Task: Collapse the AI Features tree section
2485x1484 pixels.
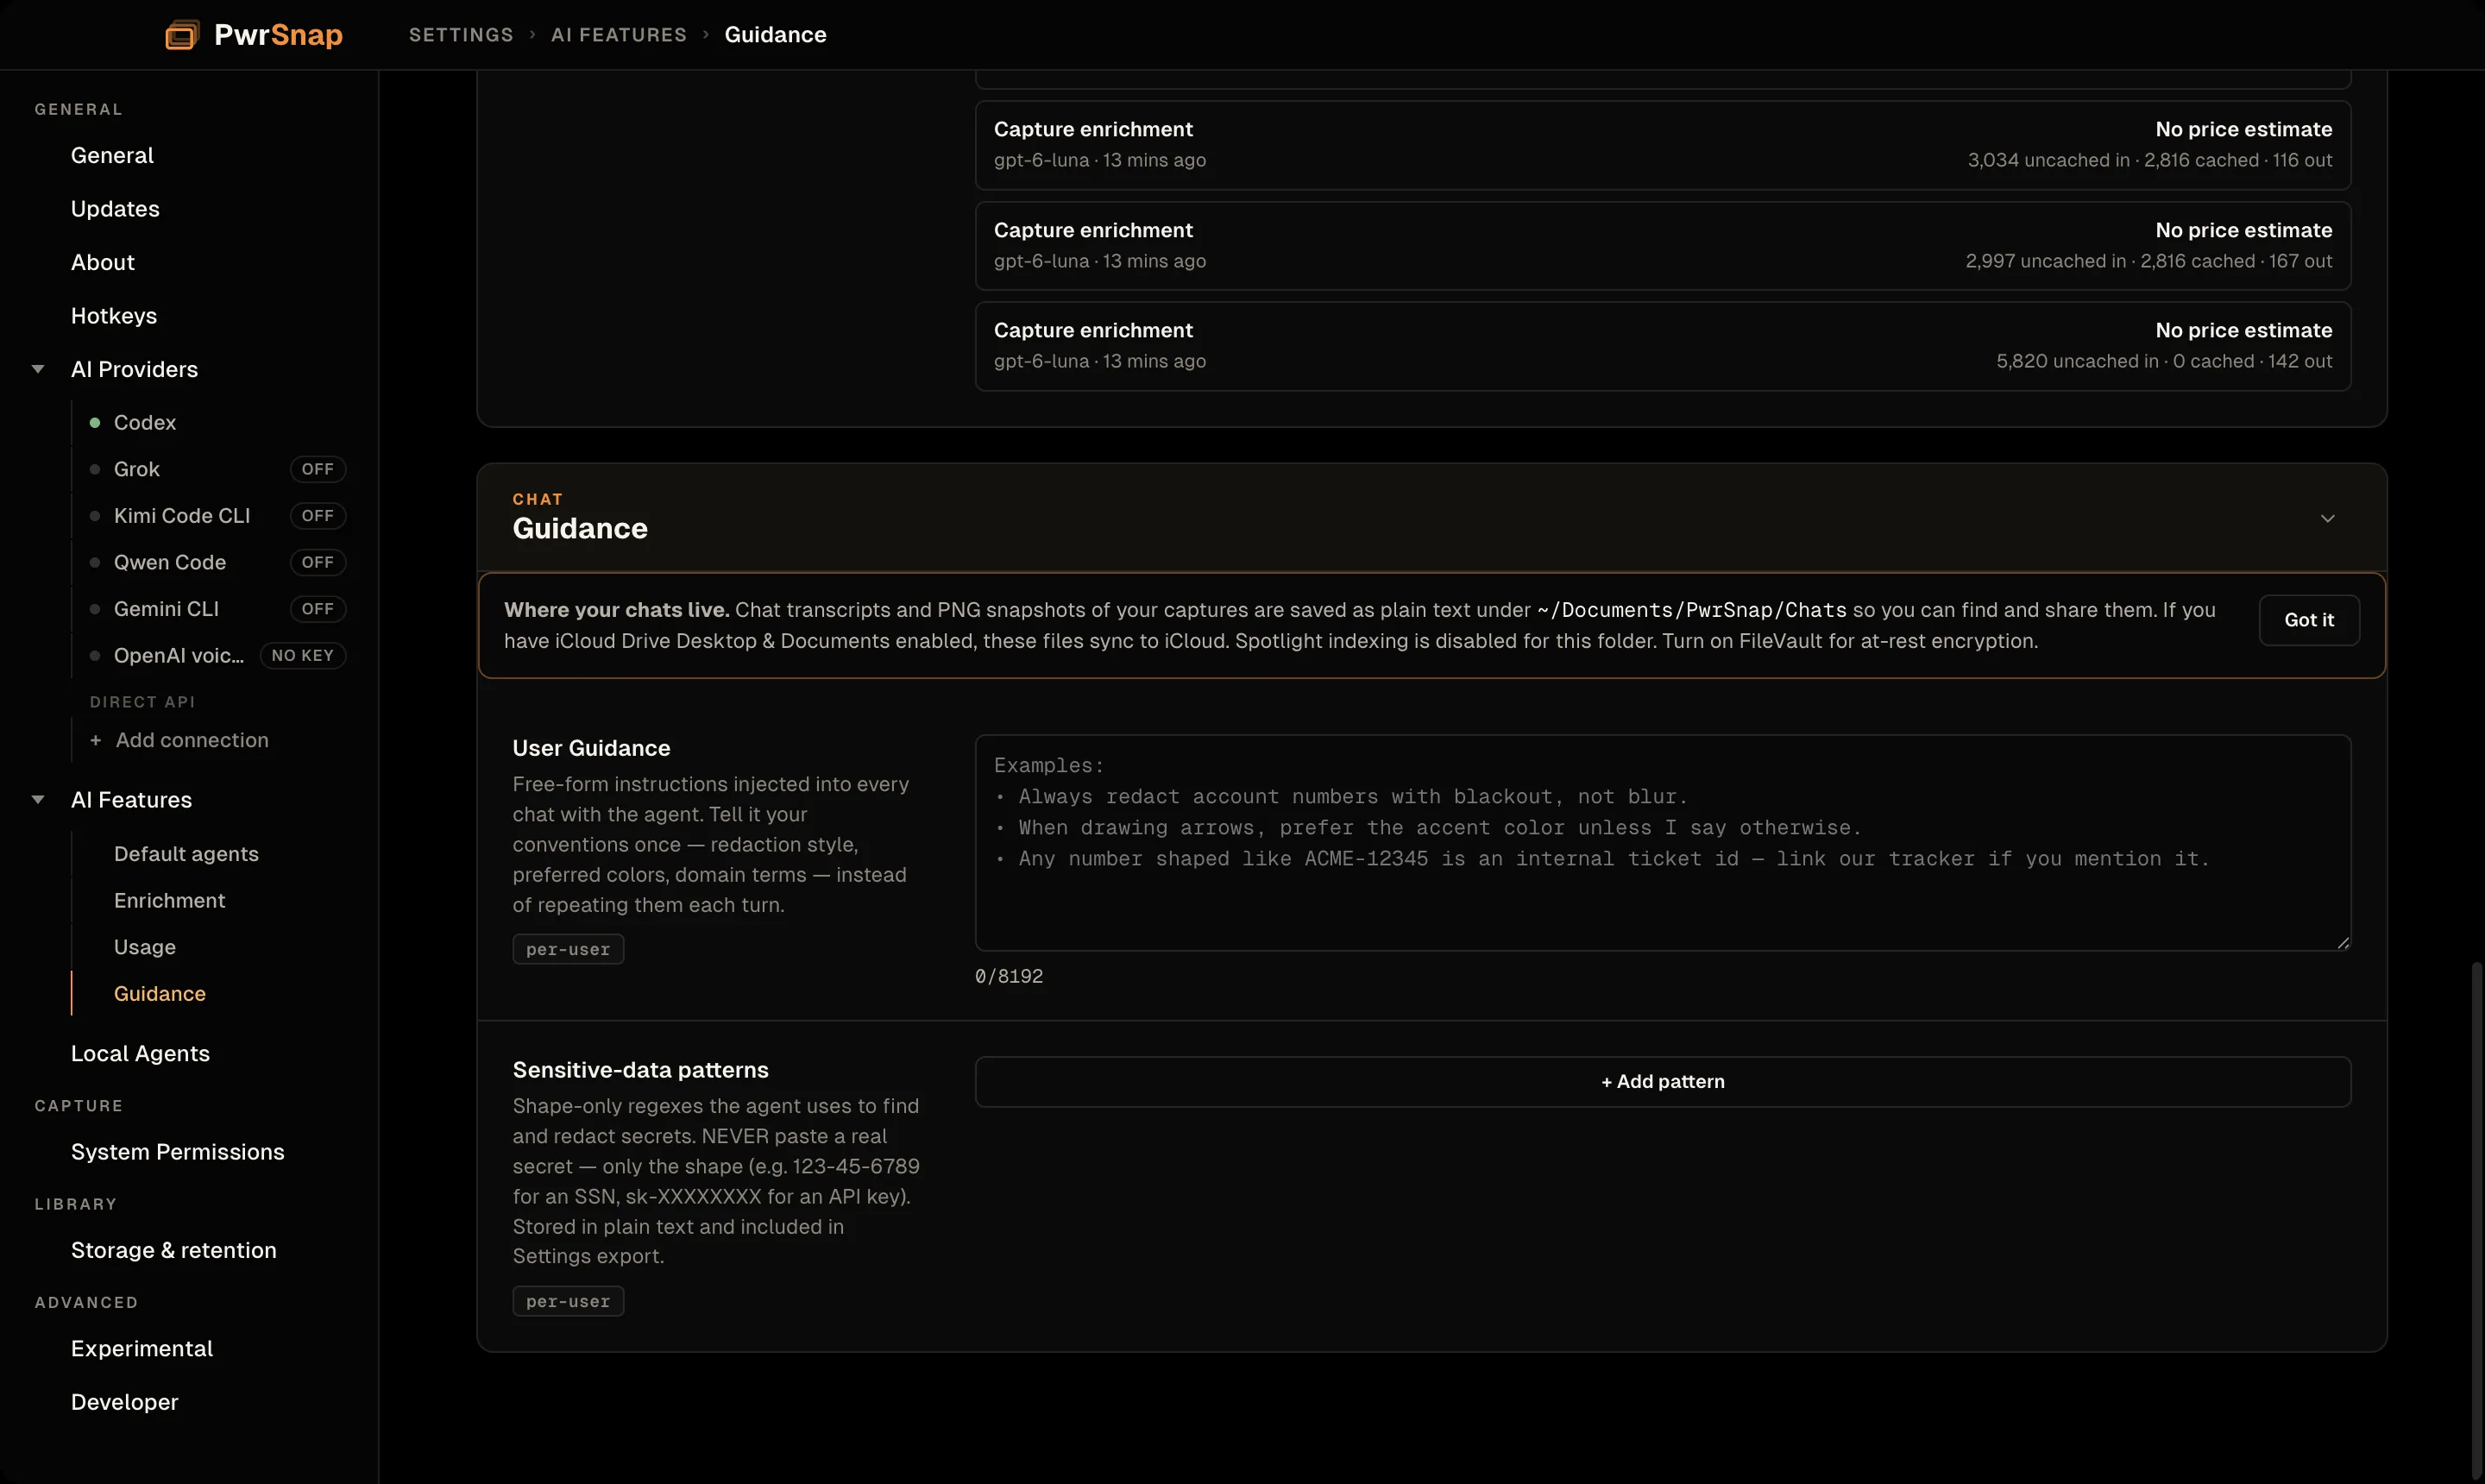Action: (38, 799)
